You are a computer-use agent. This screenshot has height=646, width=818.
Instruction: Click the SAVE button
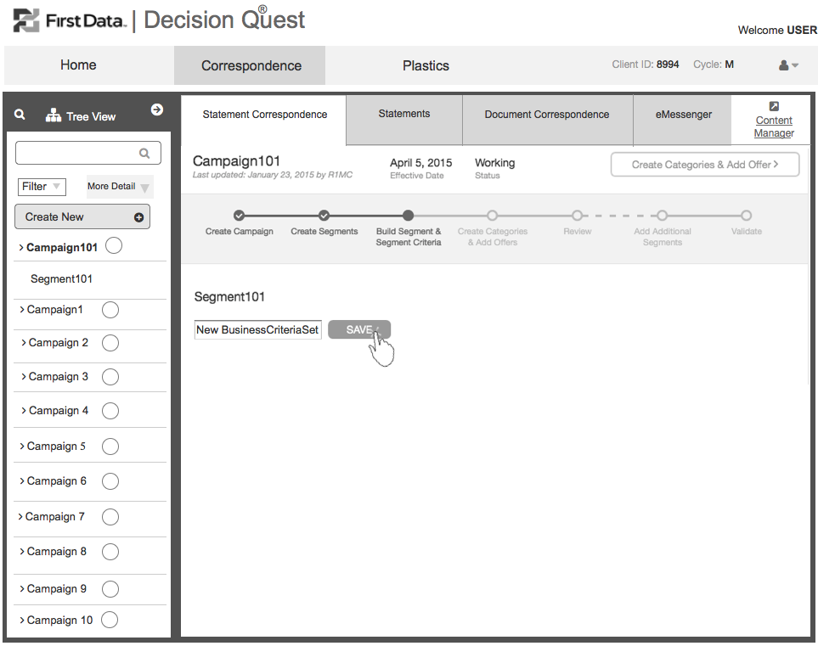click(359, 329)
